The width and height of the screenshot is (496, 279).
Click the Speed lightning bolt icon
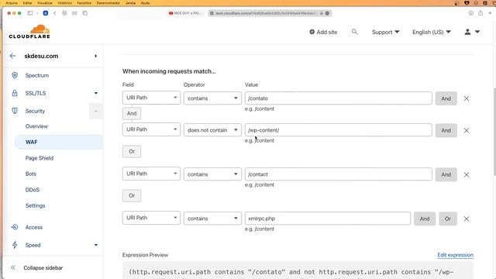(15, 245)
